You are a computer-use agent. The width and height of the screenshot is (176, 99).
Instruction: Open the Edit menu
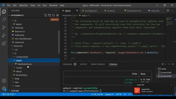coord(15,5)
